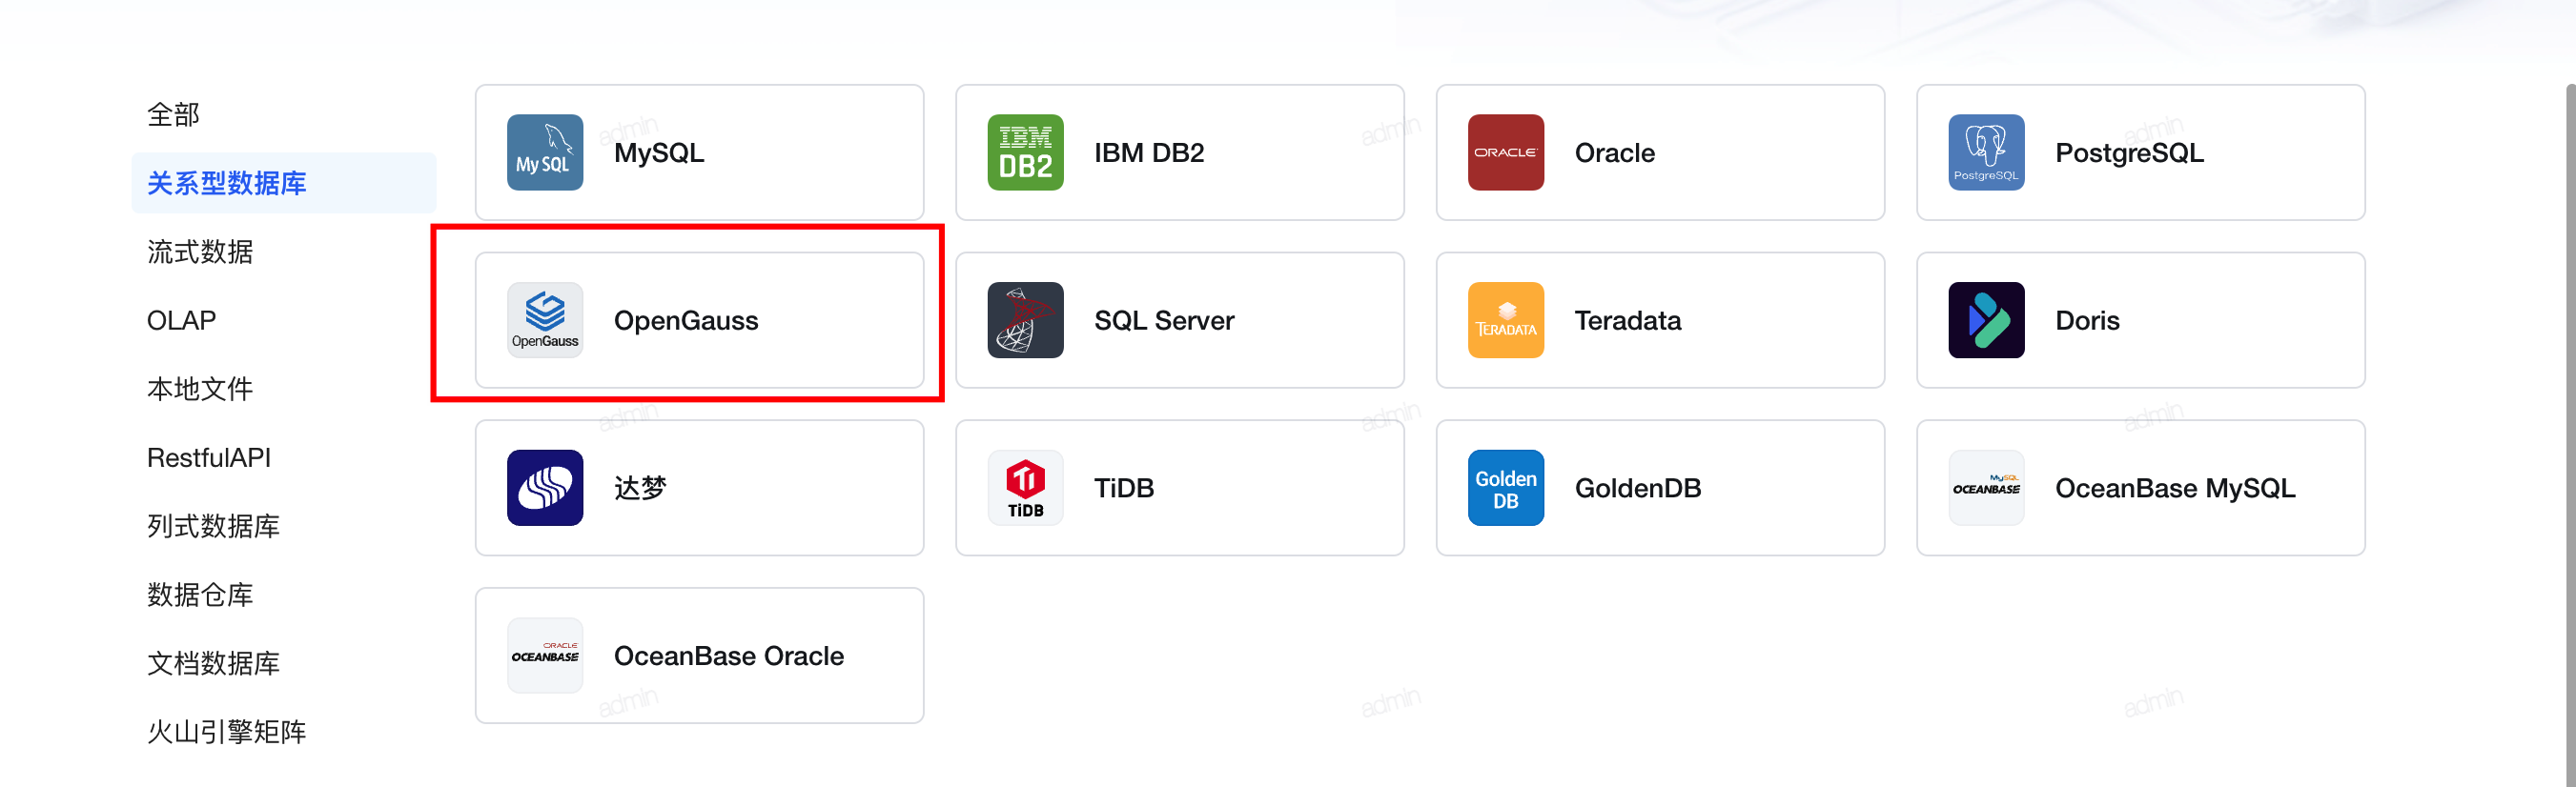Image resolution: width=2576 pixels, height=787 pixels.
Task: Click the MySQL logo icon
Action: pyautogui.click(x=545, y=152)
